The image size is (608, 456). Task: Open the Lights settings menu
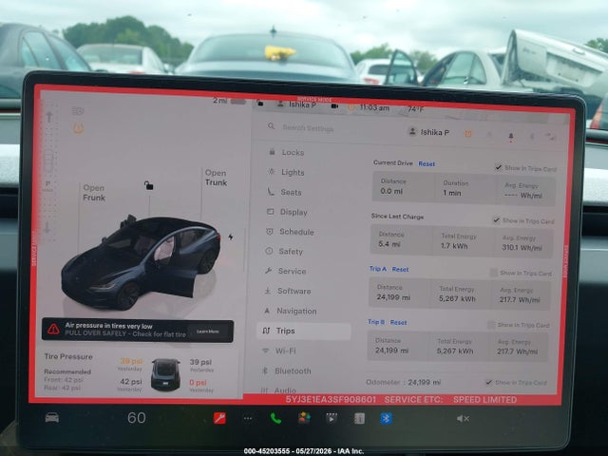point(286,172)
